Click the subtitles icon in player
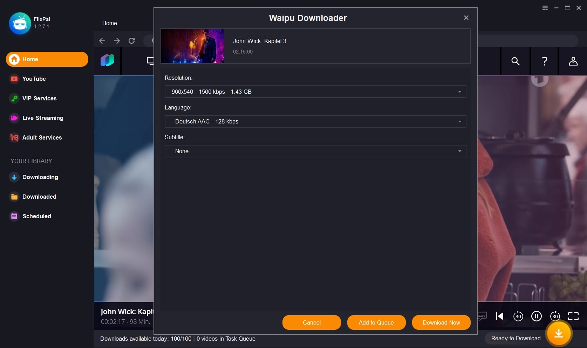 pyautogui.click(x=482, y=316)
